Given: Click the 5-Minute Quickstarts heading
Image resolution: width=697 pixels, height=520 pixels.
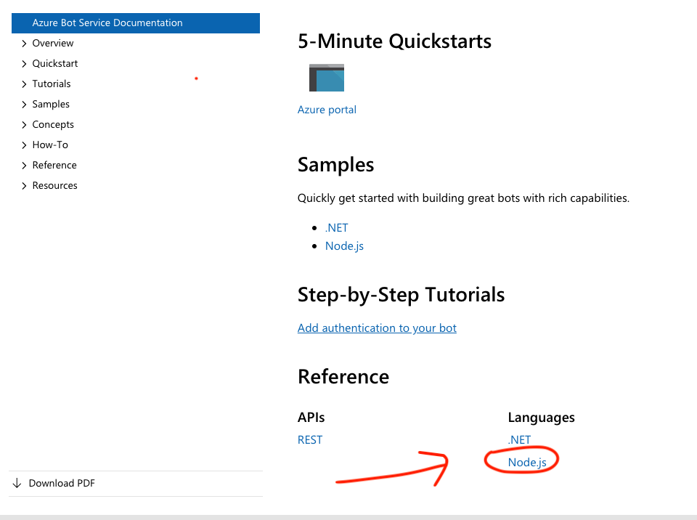Looking at the screenshot, I should point(394,41).
